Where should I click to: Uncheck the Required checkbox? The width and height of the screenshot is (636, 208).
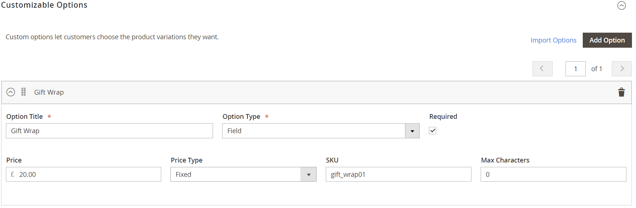(x=433, y=131)
